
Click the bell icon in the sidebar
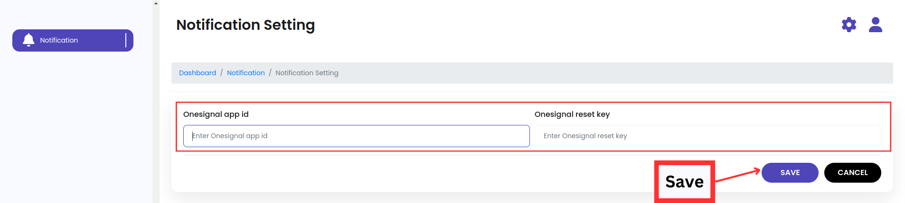(28, 40)
